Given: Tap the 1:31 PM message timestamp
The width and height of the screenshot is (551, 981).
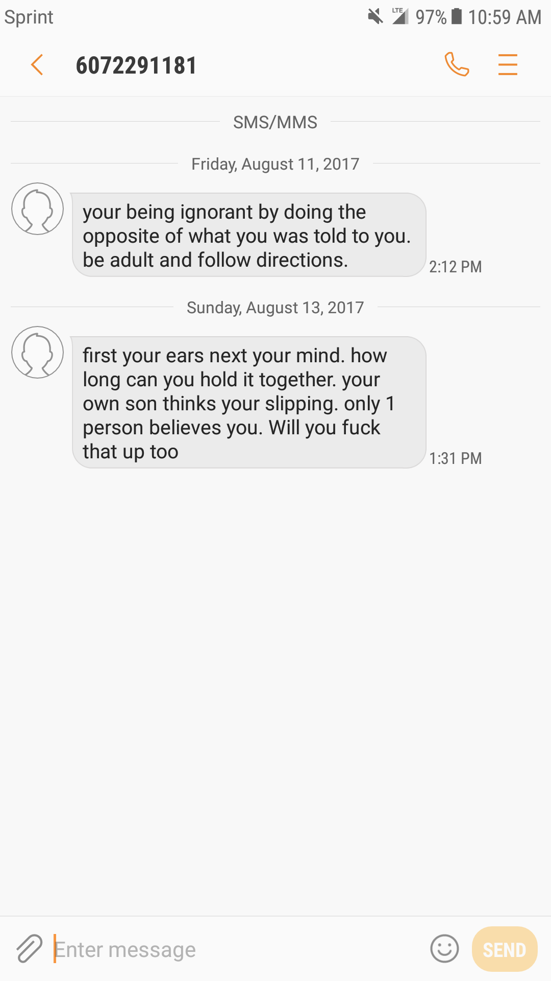Looking at the screenshot, I should [x=455, y=458].
